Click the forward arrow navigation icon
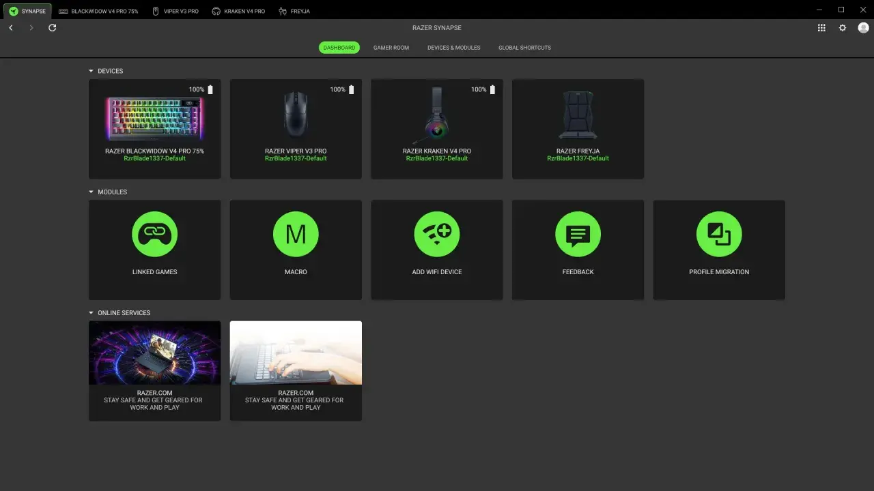Screen dimensions: 874x491 pos(31,28)
